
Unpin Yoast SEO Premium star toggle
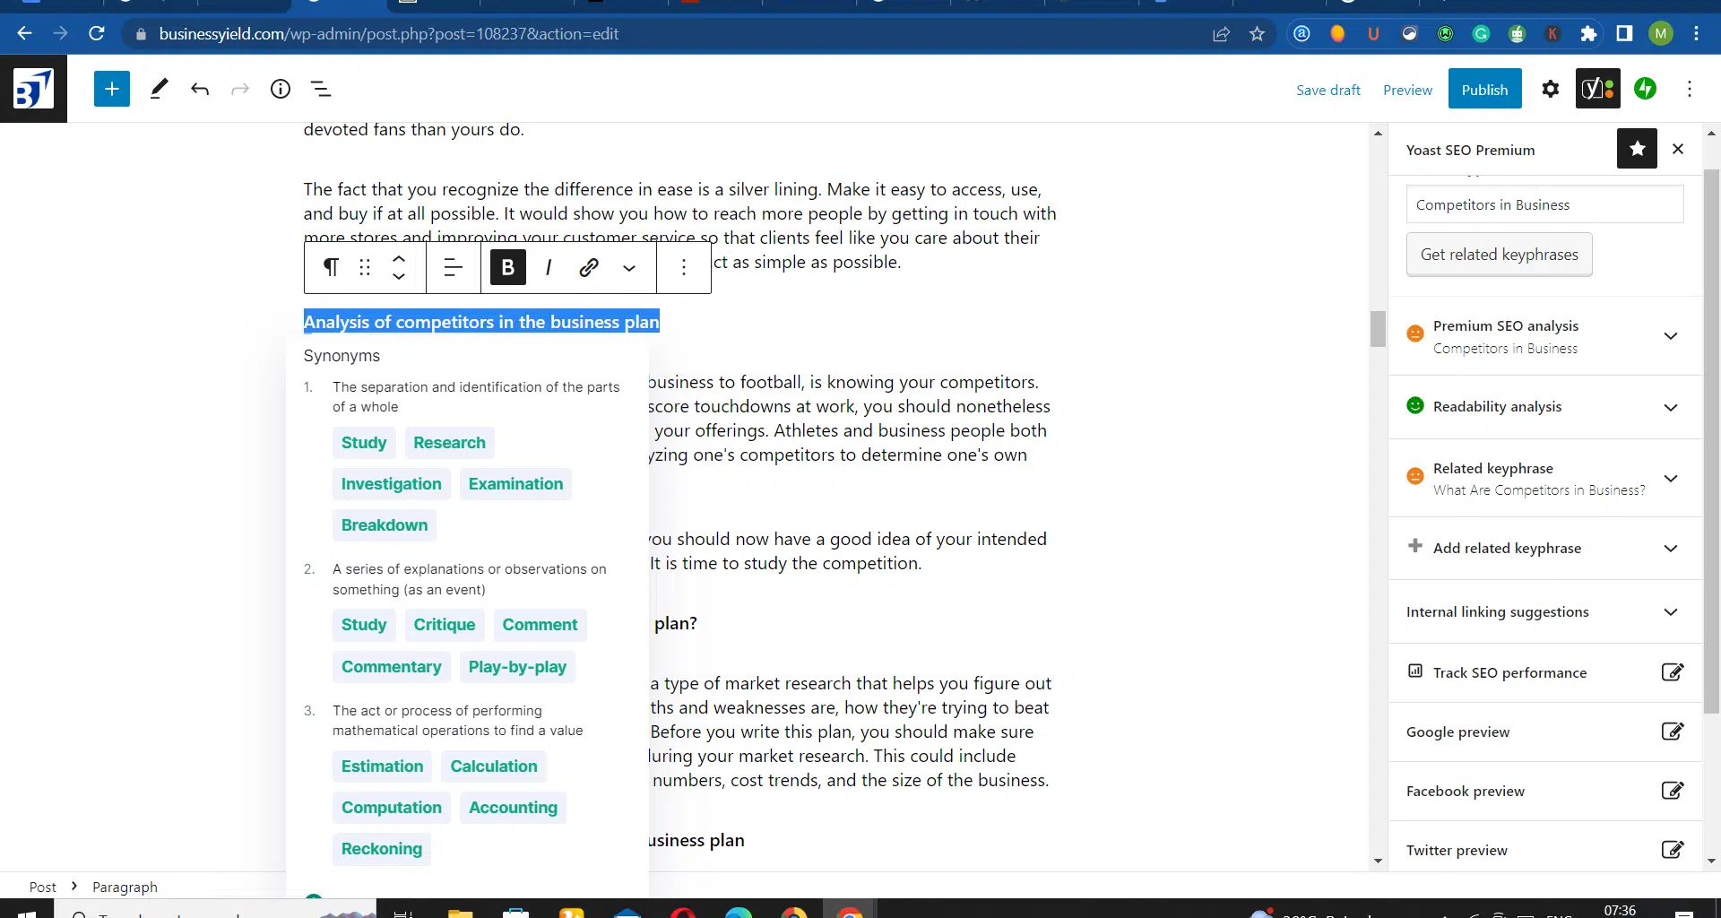point(1637,149)
